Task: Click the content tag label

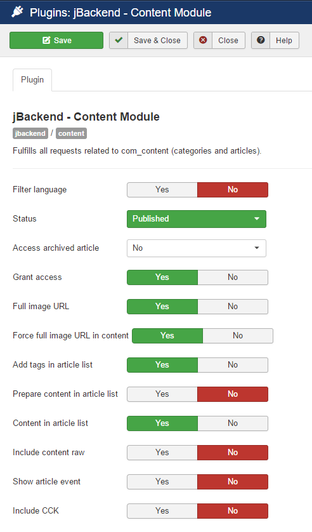Action: pos(71,133)
